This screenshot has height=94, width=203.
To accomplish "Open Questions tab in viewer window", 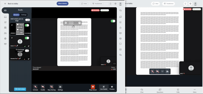I will click(160, 91).
